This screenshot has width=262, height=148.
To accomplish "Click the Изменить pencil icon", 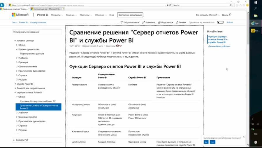I will click(144, 22).
